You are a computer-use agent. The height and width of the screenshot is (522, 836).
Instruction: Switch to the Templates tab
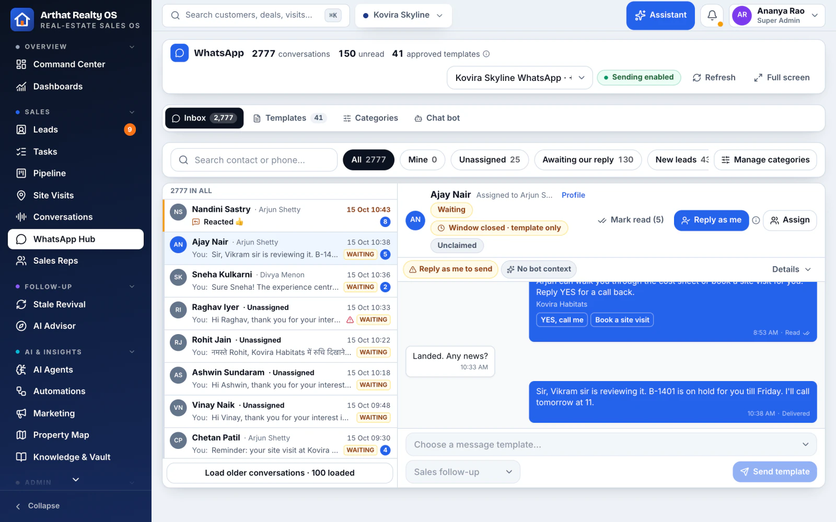point(289,118)
